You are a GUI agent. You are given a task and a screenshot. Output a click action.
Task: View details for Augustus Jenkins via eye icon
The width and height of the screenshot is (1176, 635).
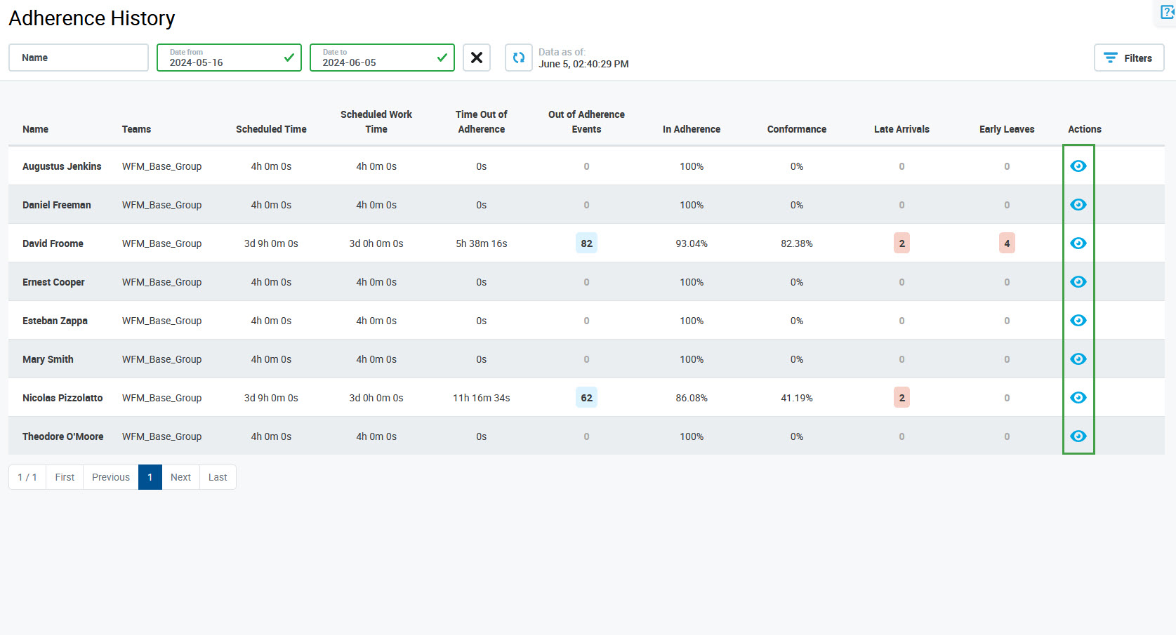click(1078, 166)
